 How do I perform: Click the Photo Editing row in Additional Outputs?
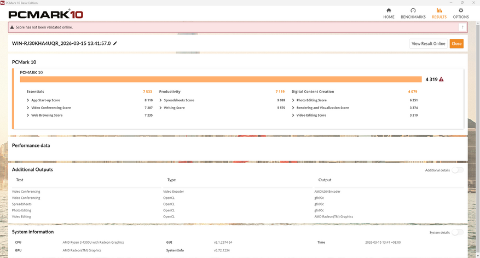[x=238, y=210]
